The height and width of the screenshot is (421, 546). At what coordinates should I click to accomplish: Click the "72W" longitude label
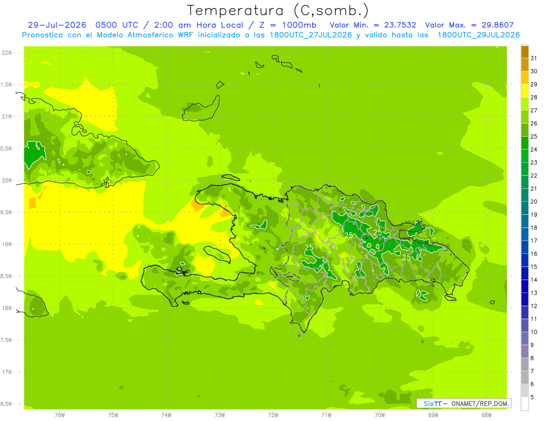(x=273, y=415)
